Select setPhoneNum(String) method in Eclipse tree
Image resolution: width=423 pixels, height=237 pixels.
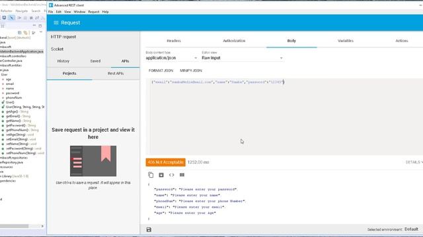click(25, 153)
